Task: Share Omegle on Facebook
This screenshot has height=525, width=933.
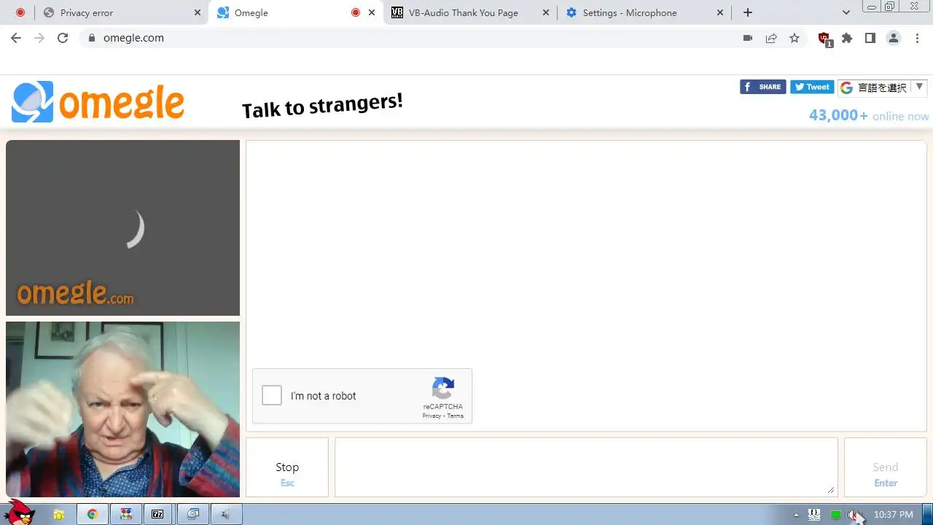Action: click(762, 87)
